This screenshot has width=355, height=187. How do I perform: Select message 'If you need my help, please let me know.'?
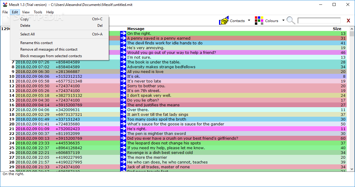tap(166, 148)
